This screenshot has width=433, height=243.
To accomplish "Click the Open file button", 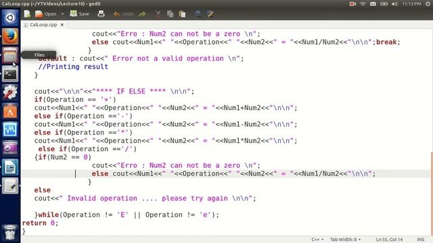I will pyautogui.click(x=46, y=13).
